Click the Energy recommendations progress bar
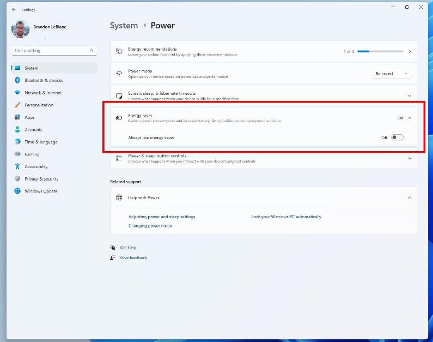 point(380,51)
